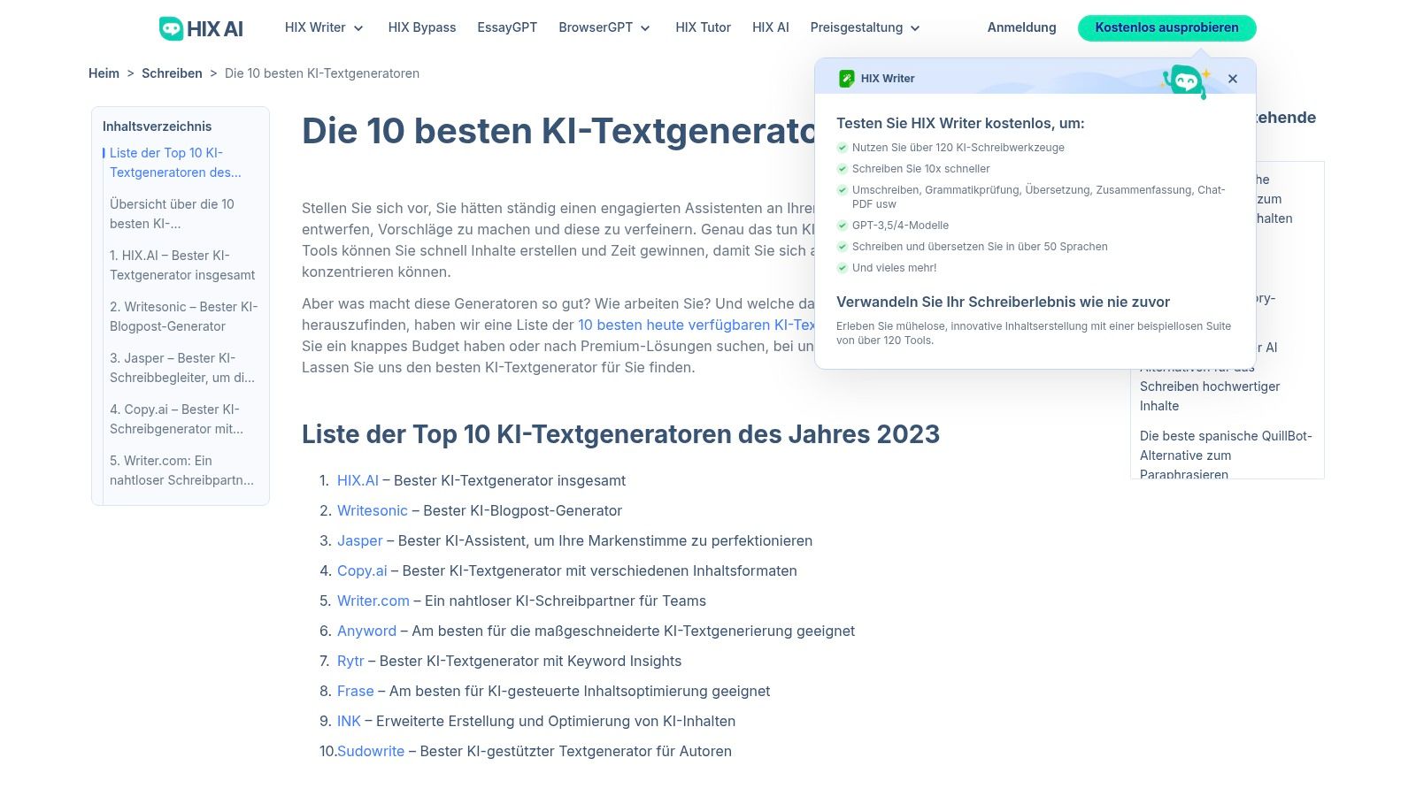The height and width of the screenshot is (796, 1416).
Task: Jump to '1. HIX.AI' contents entry
Action: click(x=182, y=265)
